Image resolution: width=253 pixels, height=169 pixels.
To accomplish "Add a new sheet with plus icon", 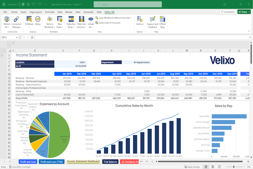I will (147, 161).
